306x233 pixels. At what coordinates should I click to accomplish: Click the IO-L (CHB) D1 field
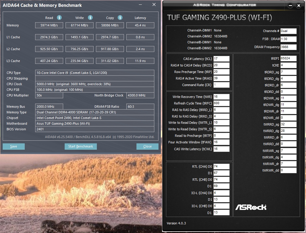221,213
